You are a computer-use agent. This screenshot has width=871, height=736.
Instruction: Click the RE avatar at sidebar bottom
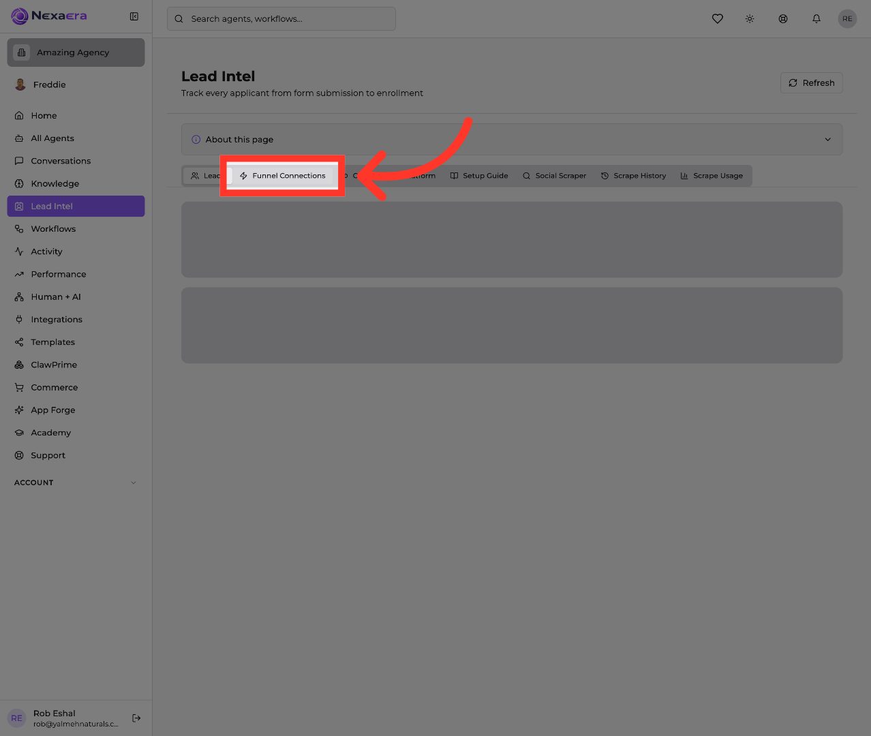17,718
